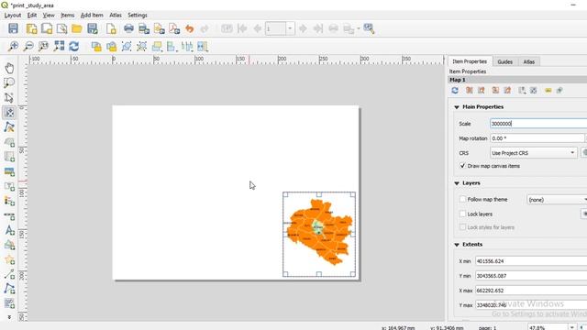Select the Add Shape tool
Image resolution: width=587 pixels, height=330 pixels.
[x=9, y=245]
